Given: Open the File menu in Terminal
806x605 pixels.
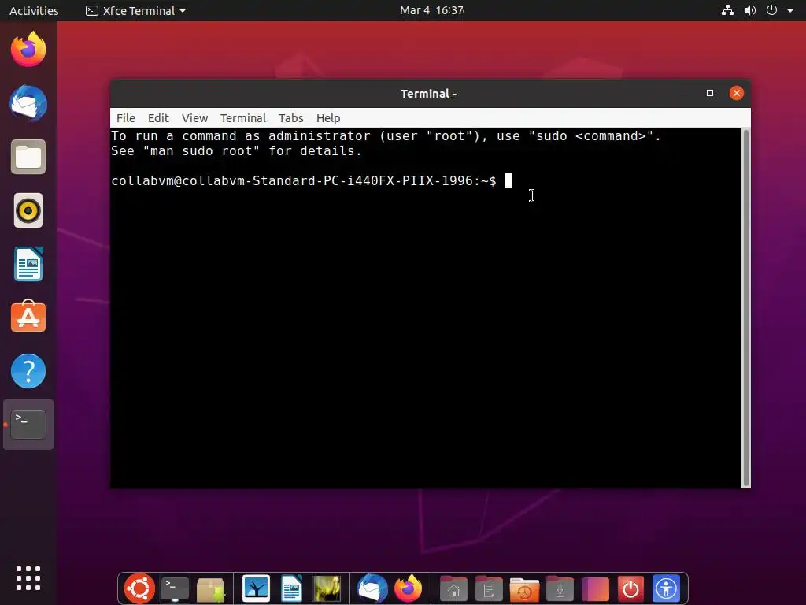Looking at the screenshot, I should 126,118.
